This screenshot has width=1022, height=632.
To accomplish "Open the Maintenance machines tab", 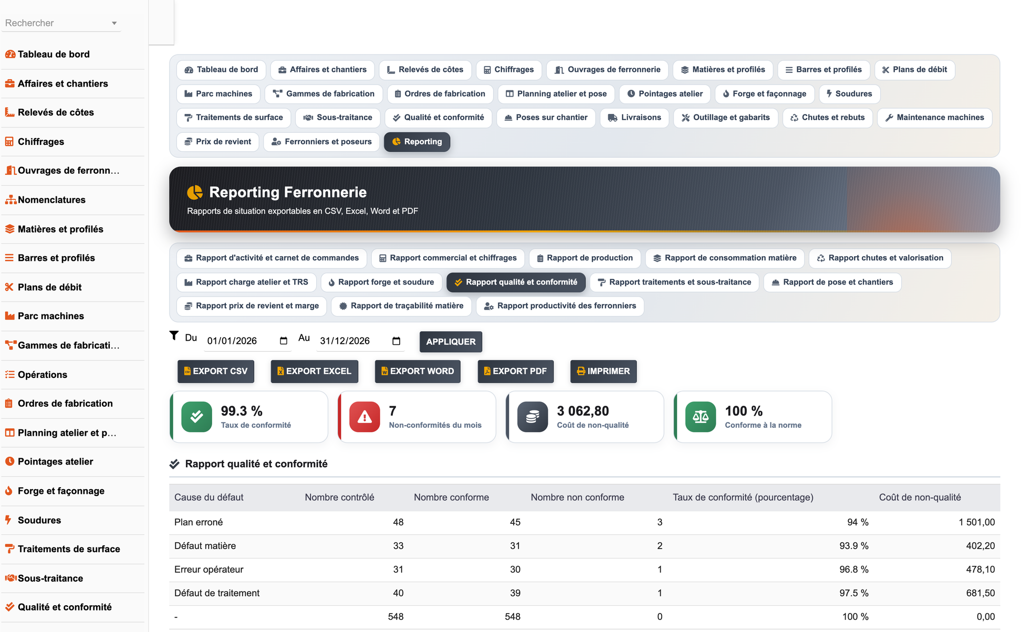I will point(935,118).
